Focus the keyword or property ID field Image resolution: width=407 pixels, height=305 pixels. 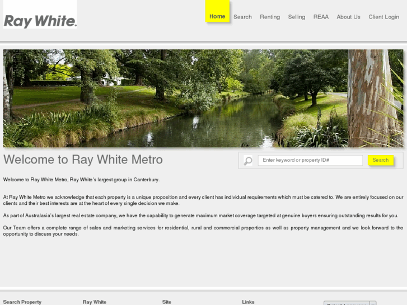pos(310,160)
